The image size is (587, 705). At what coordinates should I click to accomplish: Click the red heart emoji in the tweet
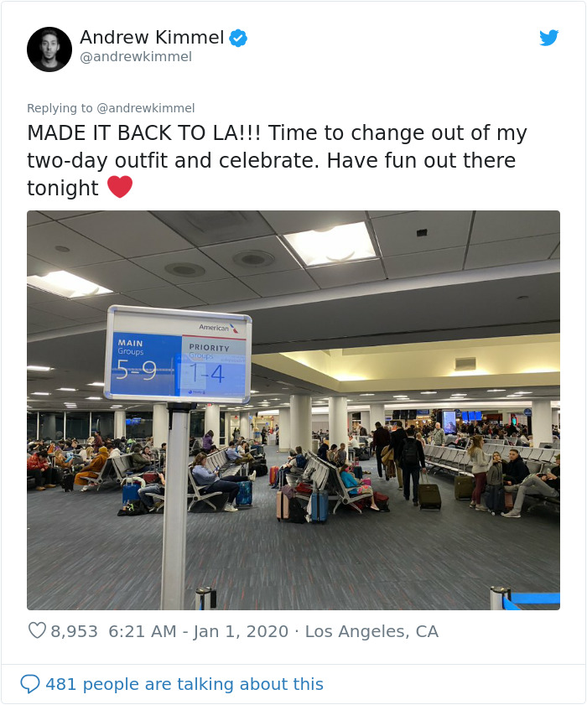[120, 187]
